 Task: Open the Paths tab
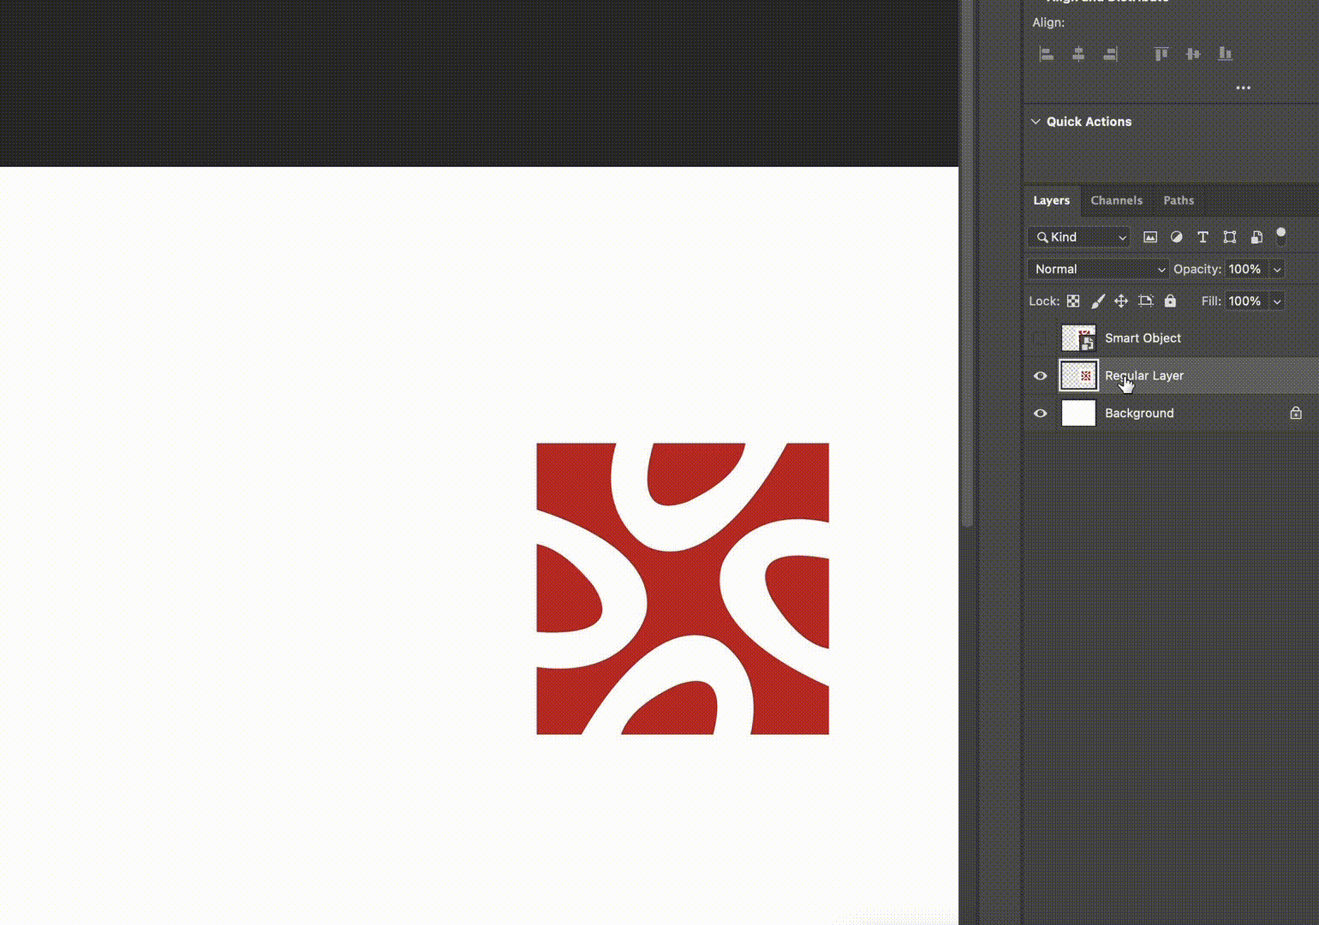[x=1179, y=200]
